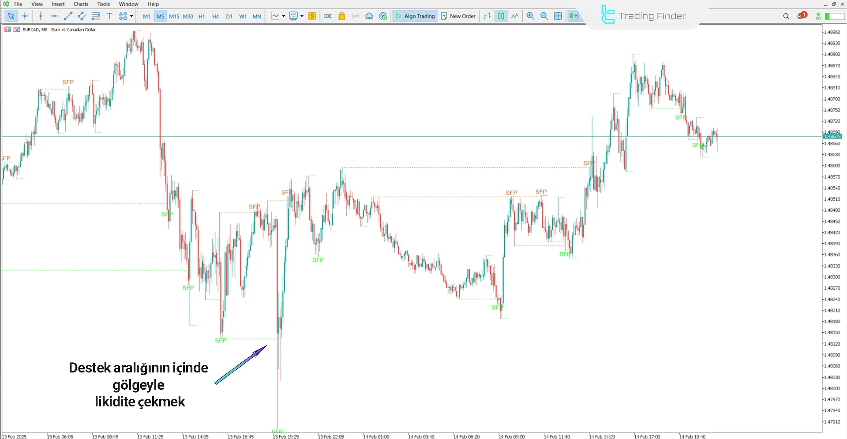Image resolution: width=847 pixels, height=439 pixels.
Task: Pick the trendline drawing tool
Action: coord(68,16)
